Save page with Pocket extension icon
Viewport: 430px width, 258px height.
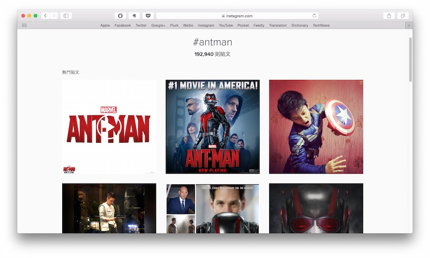148,16
